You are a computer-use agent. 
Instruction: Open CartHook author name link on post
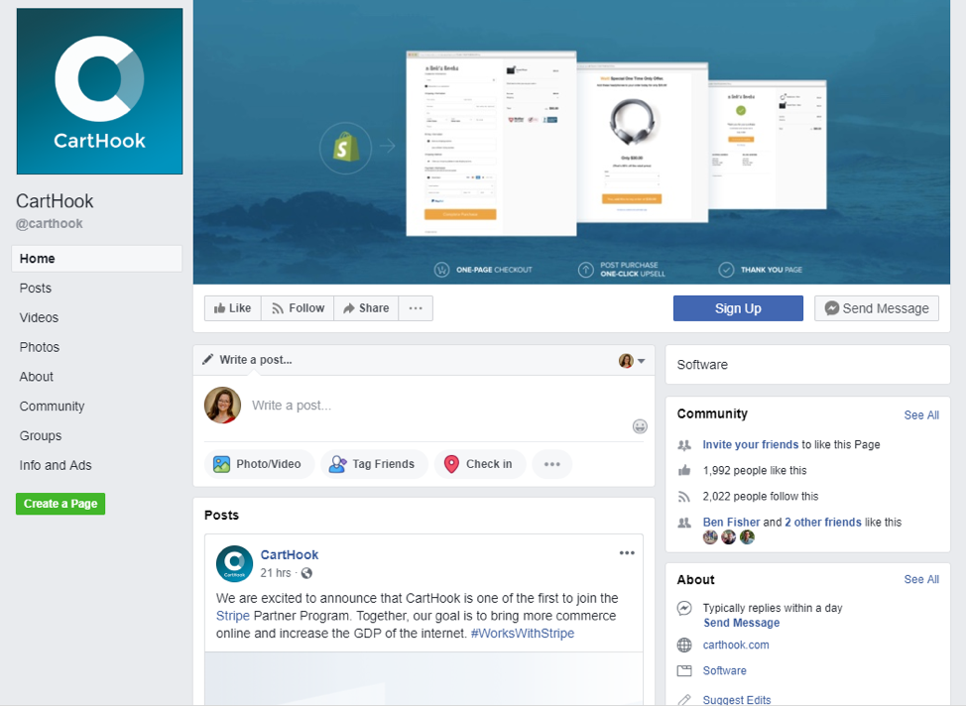290,555
